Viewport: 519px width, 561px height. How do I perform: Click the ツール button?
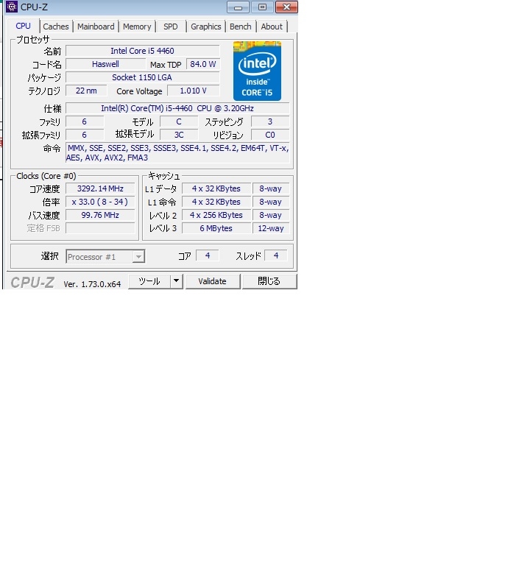(149, 281)
